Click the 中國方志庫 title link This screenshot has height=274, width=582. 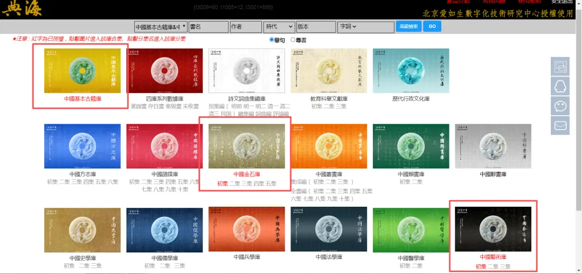click(83, 174)
